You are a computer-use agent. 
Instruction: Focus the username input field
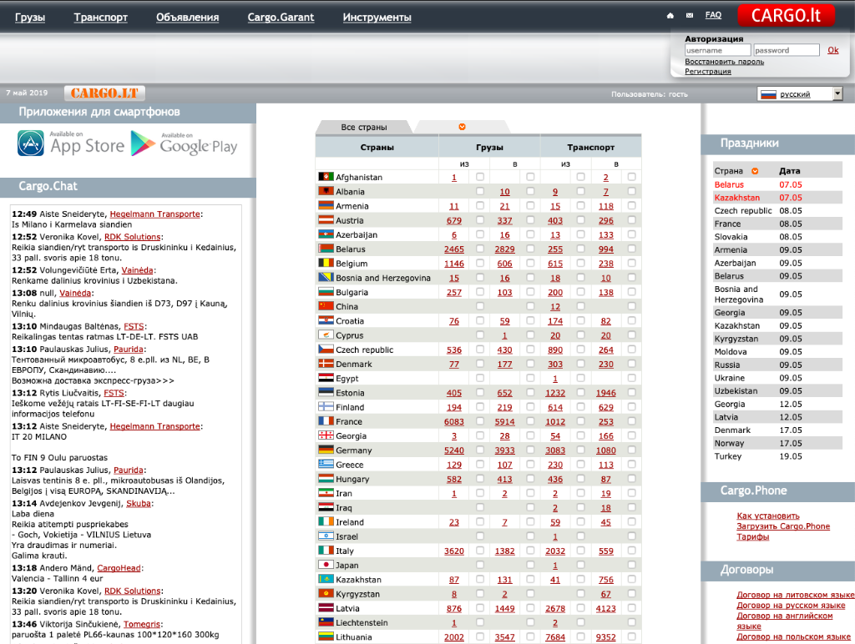pyautogui.click(x=717, y=50)
